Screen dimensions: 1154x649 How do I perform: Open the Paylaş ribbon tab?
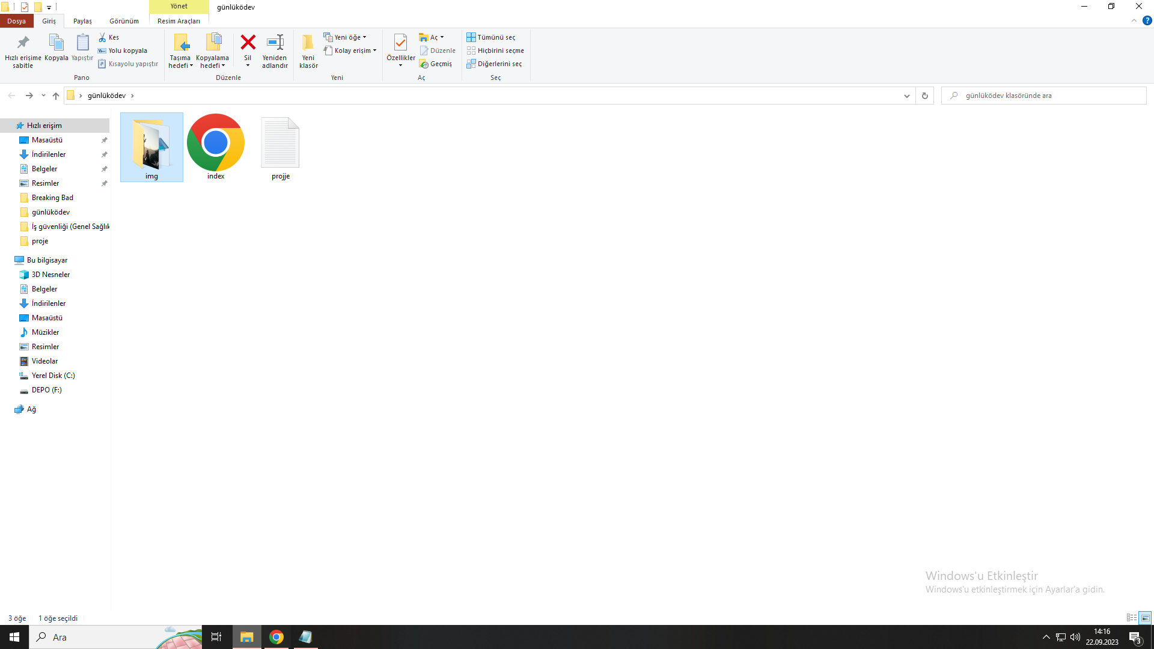82,21
